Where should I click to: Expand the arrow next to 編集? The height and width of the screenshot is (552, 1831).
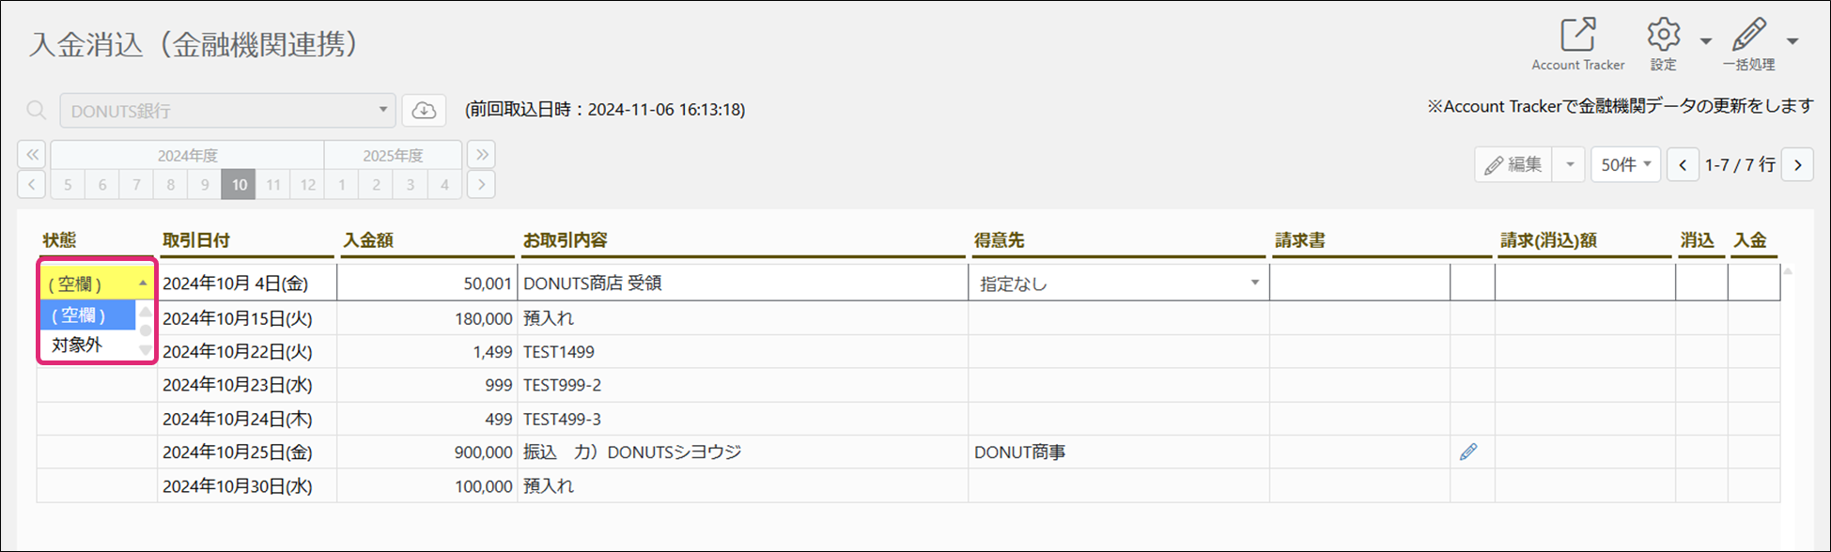point(1569,165)
